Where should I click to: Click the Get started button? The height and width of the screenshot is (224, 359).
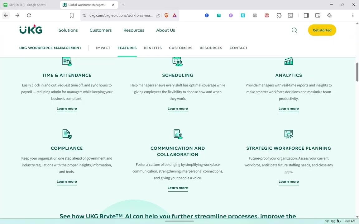(x=322, y=30)
